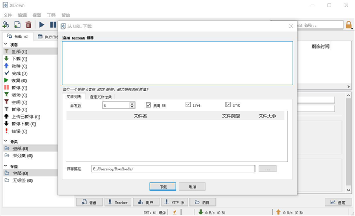Open the Tracker details tab

[118, 202]
